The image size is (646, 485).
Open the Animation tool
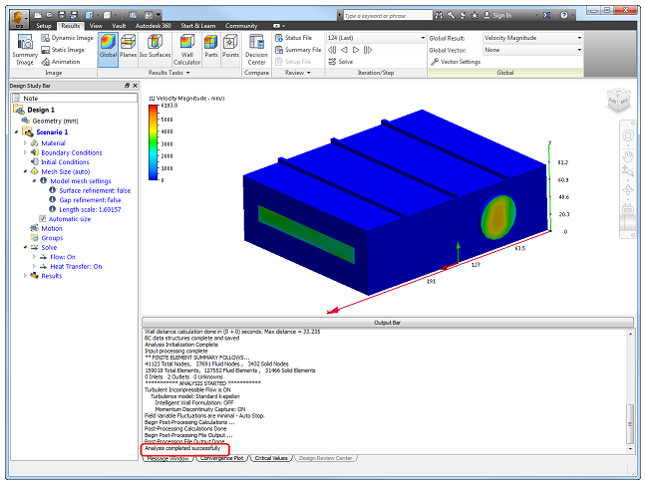(x=61, y=62)
